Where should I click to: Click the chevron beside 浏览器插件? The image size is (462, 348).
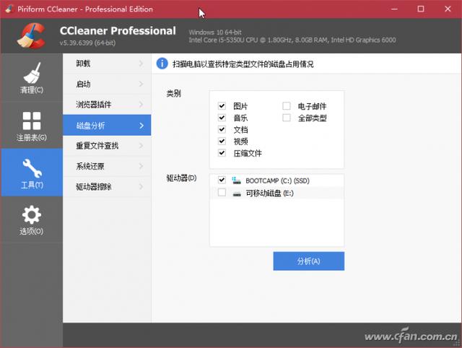(x=141, y=104)
